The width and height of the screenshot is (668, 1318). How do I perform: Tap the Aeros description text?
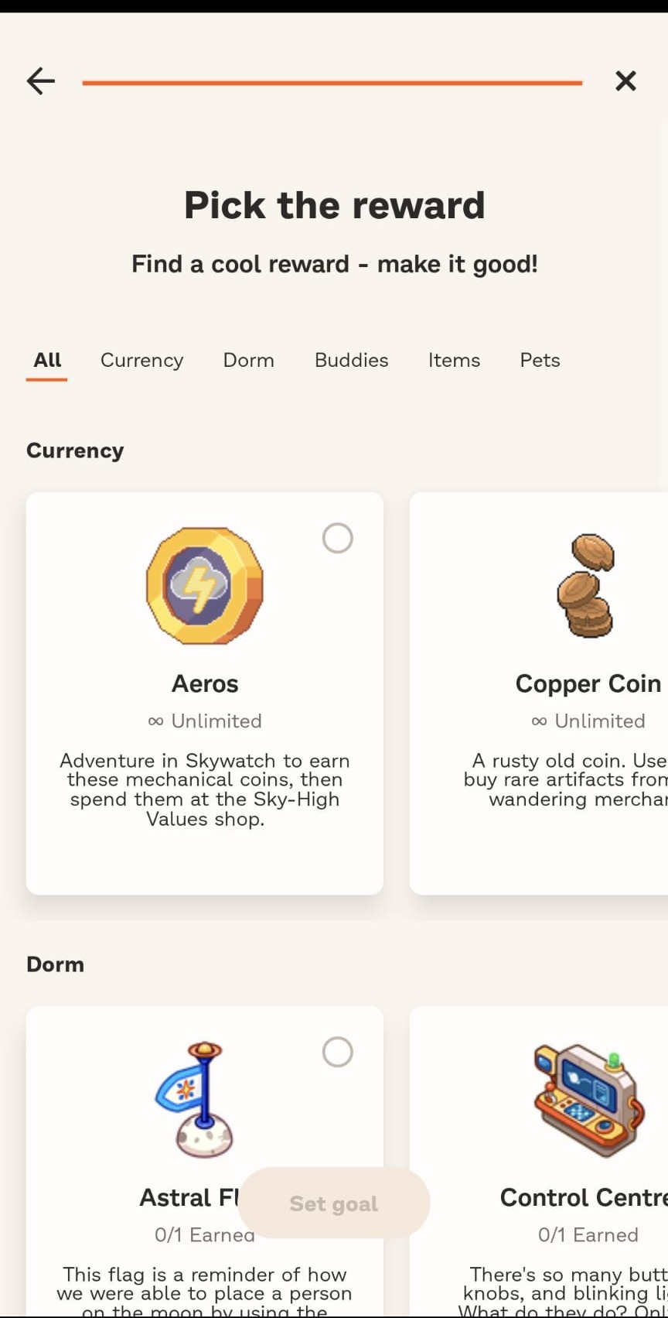click(x=205, y=789)
